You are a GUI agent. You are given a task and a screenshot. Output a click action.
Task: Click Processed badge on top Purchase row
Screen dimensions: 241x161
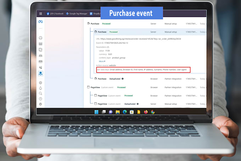(106, 24)
